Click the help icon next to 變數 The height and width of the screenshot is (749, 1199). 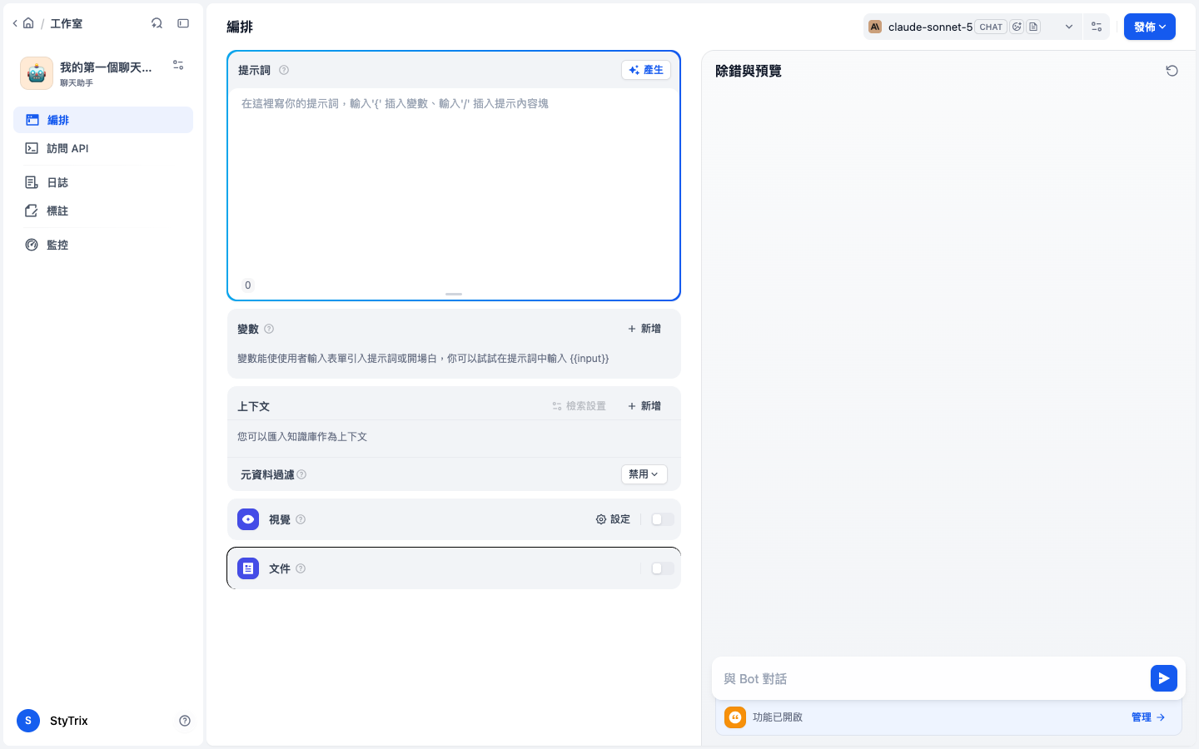pos(269,329)
